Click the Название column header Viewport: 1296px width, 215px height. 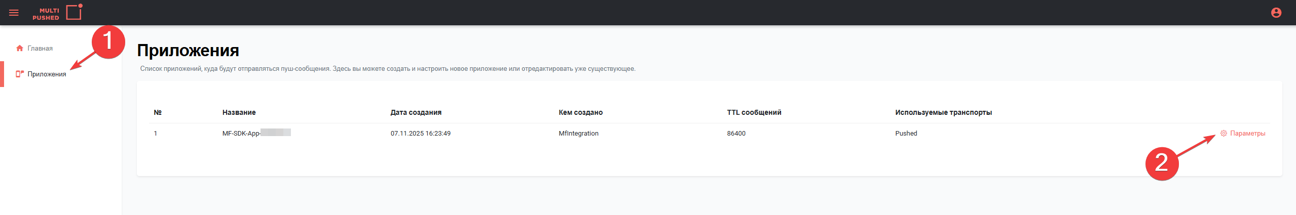coord(239,112)
